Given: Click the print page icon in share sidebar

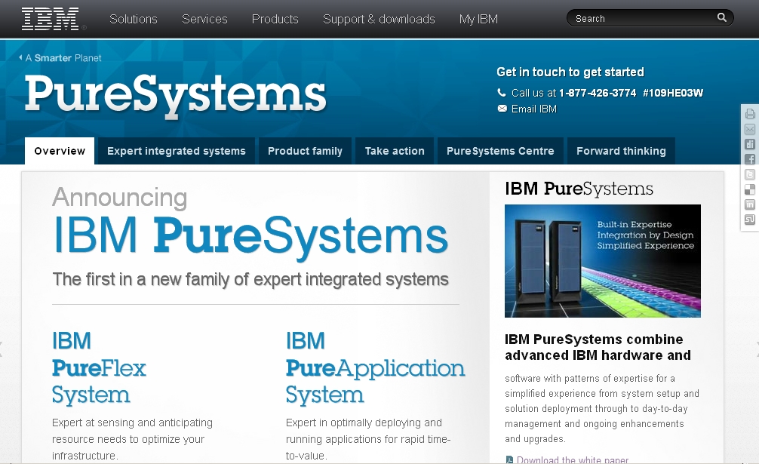Looking at the screenshot, I should (x=750, y=114).
